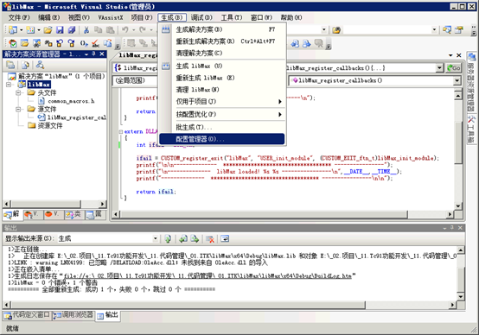479x335 pixels.
Task: Select the 资源文件 folder in the tree
Action: pyautogui.click(x=50, y=125)
